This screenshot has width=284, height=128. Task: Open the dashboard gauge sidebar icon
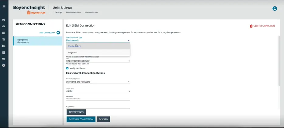click(x=3, y=26)
